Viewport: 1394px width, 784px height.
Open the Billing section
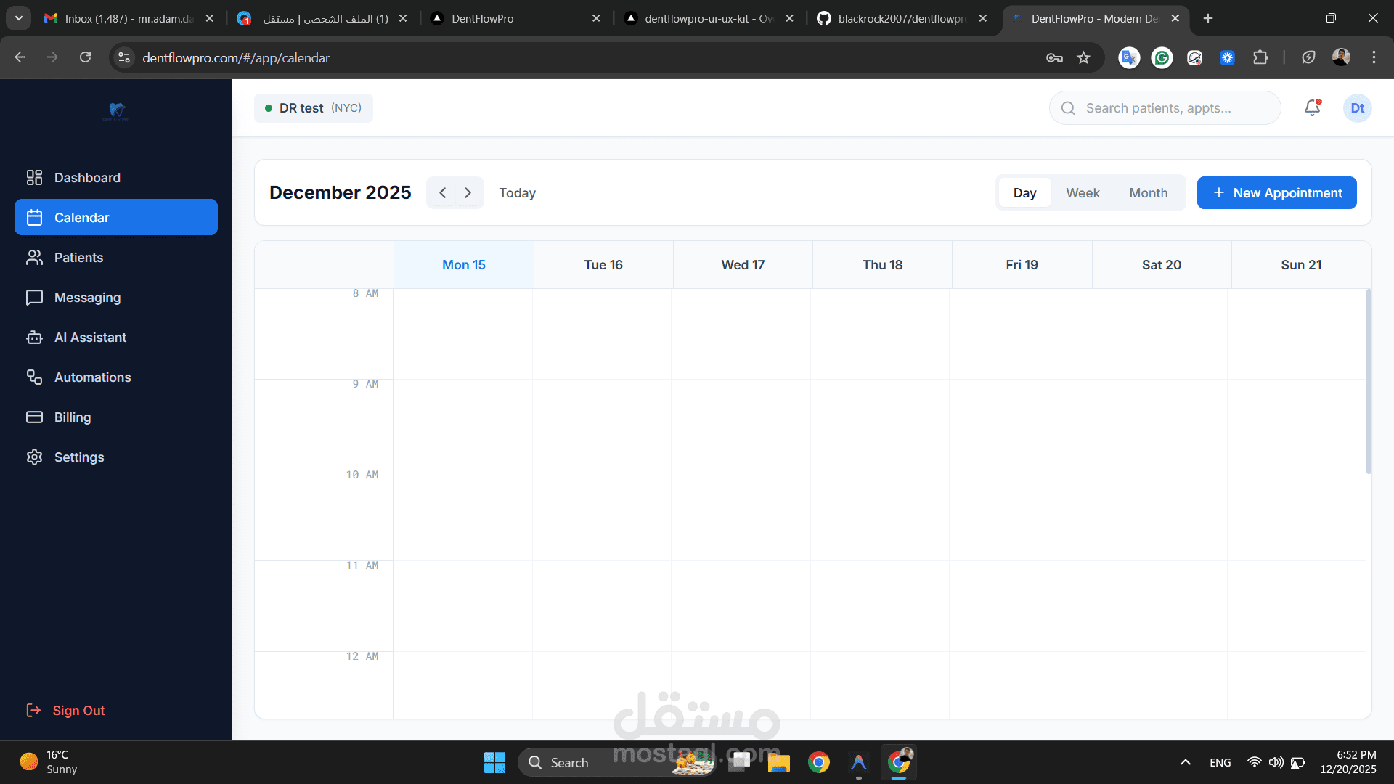coord(72,417)
